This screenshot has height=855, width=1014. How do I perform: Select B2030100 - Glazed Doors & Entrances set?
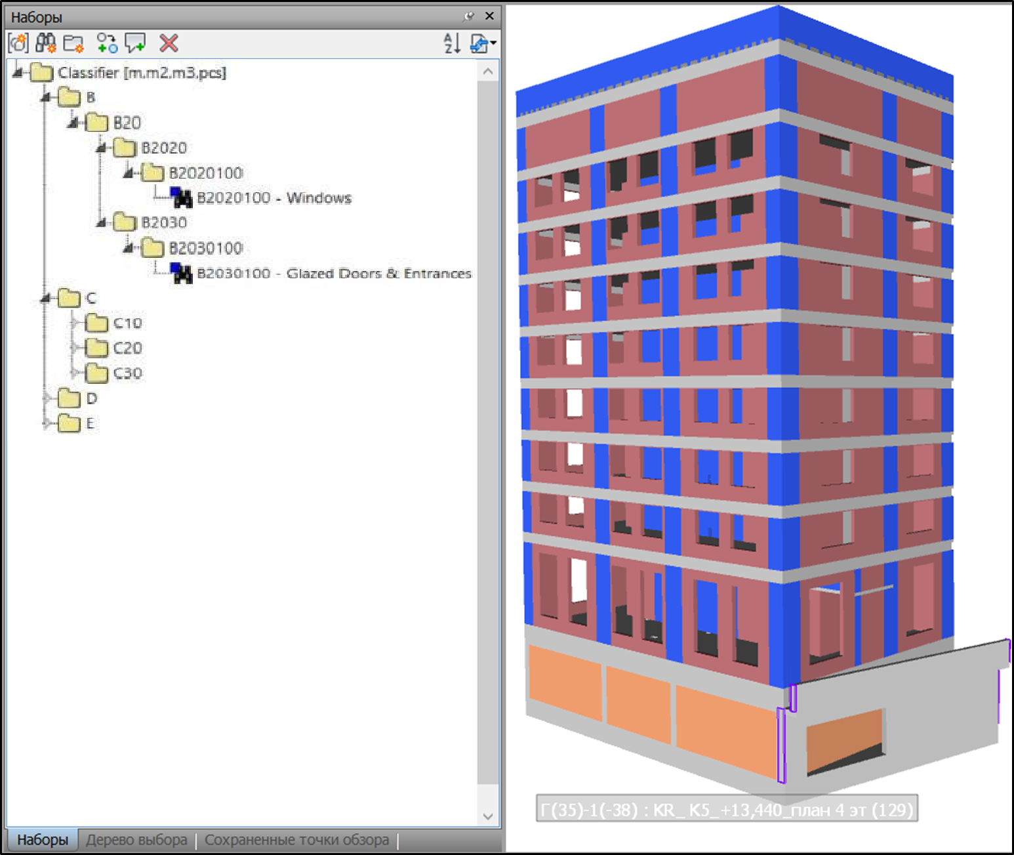click(334, 273)
